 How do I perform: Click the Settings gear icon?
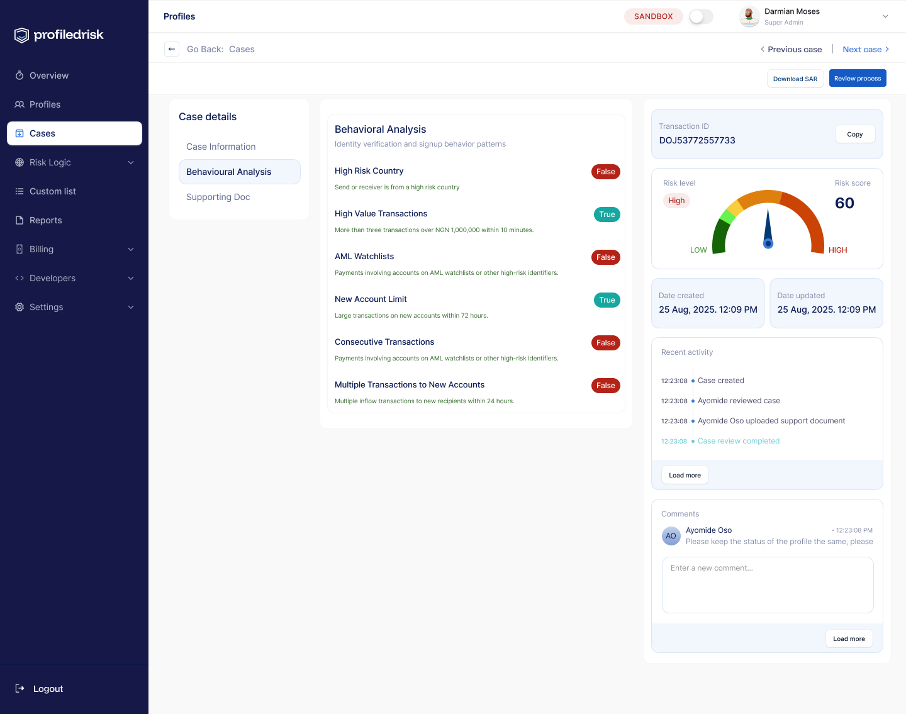coord(20,307)
